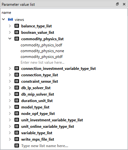Close the Parameter value list panel
The width and height of the screenshot is (128, 150).
124,4
